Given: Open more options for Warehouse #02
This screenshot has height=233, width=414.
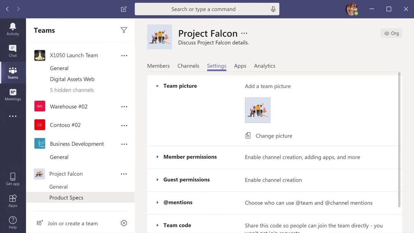Looking at the screenshot, I should coord(124,107).
